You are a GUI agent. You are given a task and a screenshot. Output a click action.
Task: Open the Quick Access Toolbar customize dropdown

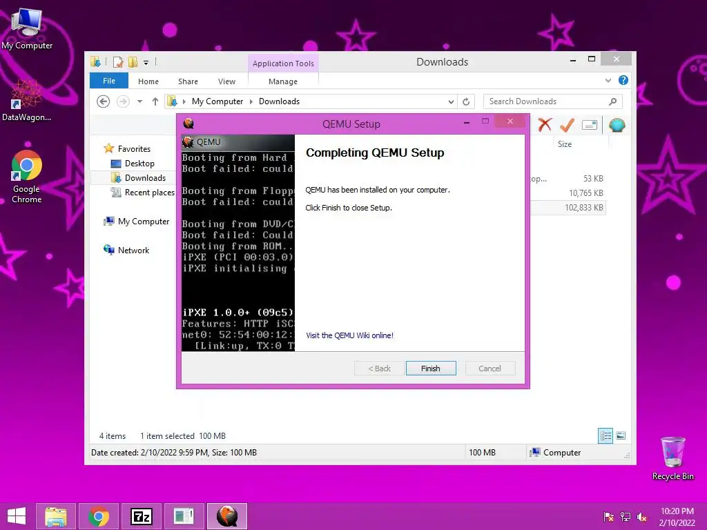pos(146,62)
